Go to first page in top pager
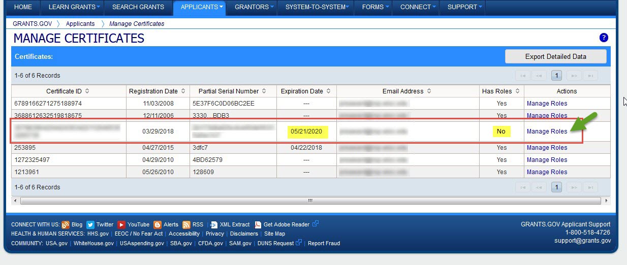The height and width of the screenshot is (265, 627). tap(522, 76)
